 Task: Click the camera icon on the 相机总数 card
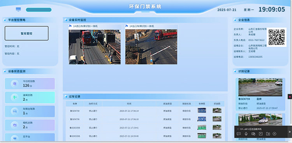click(x=15, y=125)
